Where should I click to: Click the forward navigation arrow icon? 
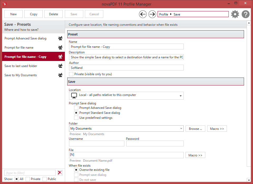pyautogui.click(x=152, y=14)
